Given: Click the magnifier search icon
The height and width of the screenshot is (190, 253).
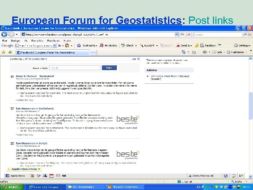Looking at the screenshot, I should coord(245,34).
